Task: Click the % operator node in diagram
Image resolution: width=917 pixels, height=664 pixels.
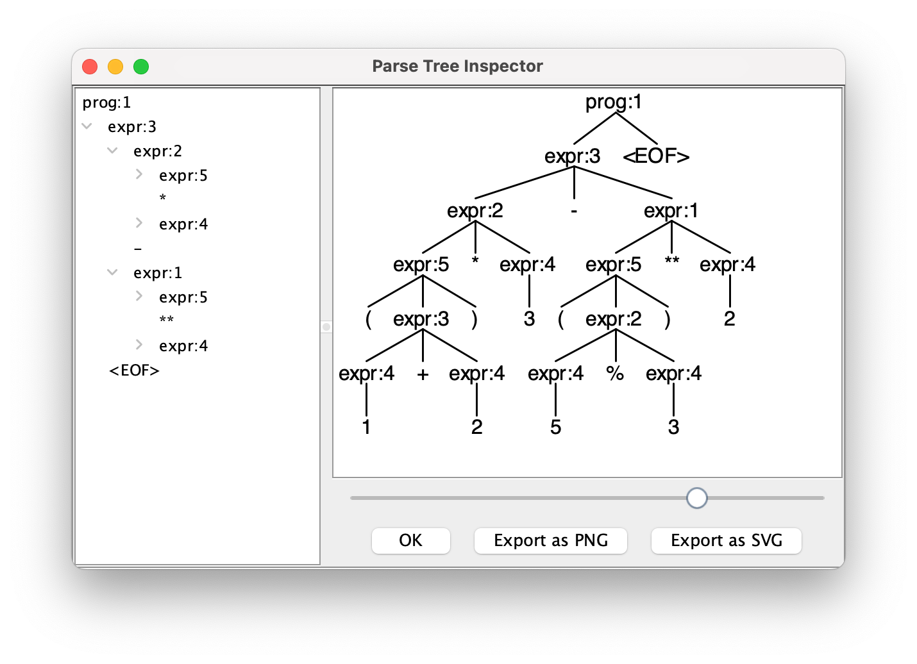Action: [615, 373]
